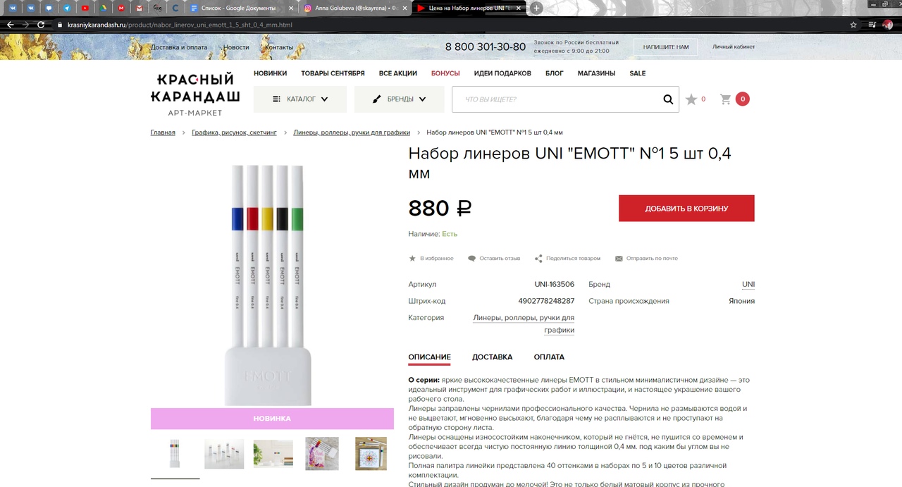Expand the Каталог dropdown
The image size is (902, 487).
300,99
